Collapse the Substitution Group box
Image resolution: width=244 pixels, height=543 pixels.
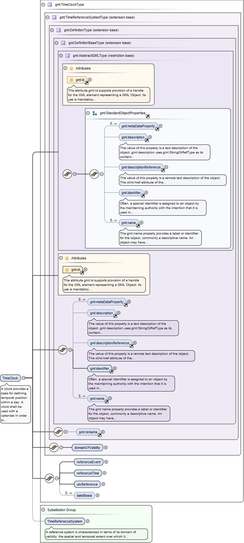(43, 510)
